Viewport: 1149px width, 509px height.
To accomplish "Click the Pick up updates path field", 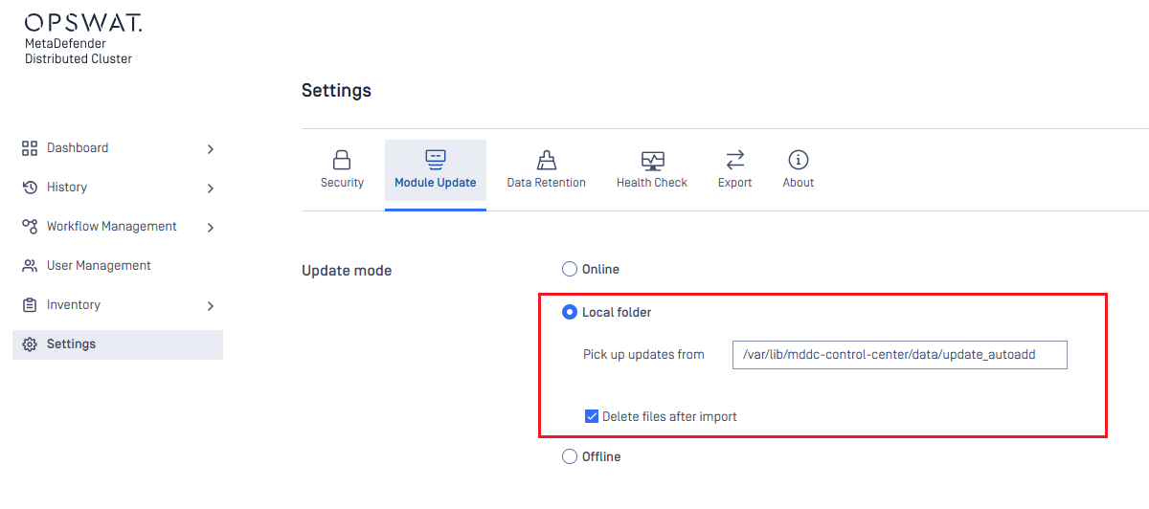I will coord(898,355).
